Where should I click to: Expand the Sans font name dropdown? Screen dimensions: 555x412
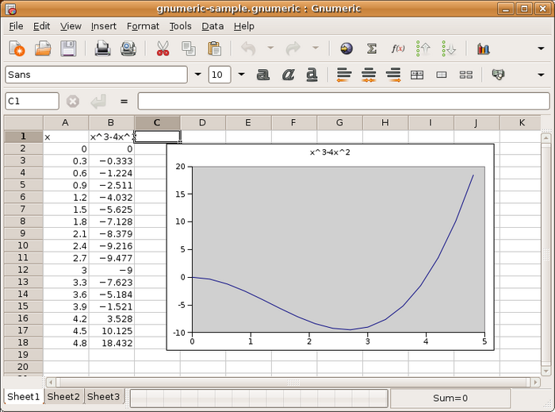(197, 75)
